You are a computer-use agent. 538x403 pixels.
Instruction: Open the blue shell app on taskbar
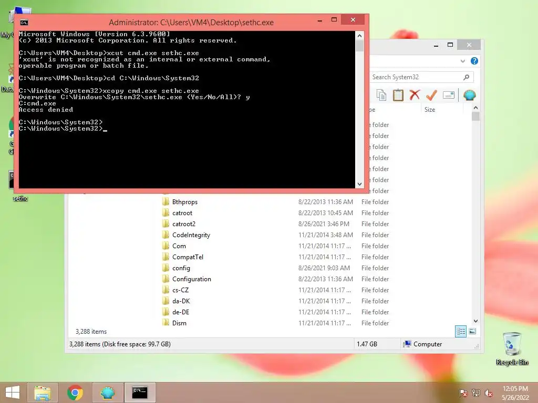pos(107,393)
